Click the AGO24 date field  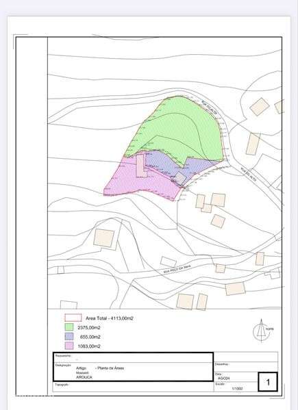pos(224,378)
